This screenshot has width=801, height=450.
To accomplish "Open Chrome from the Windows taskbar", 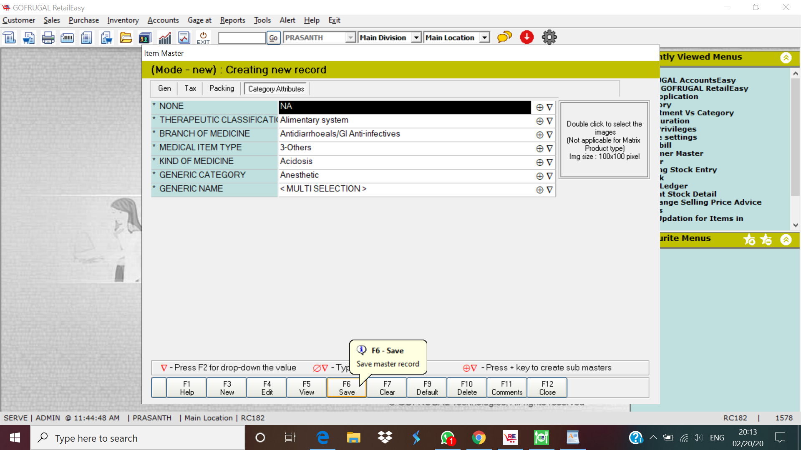I will [x=479, y=438].
